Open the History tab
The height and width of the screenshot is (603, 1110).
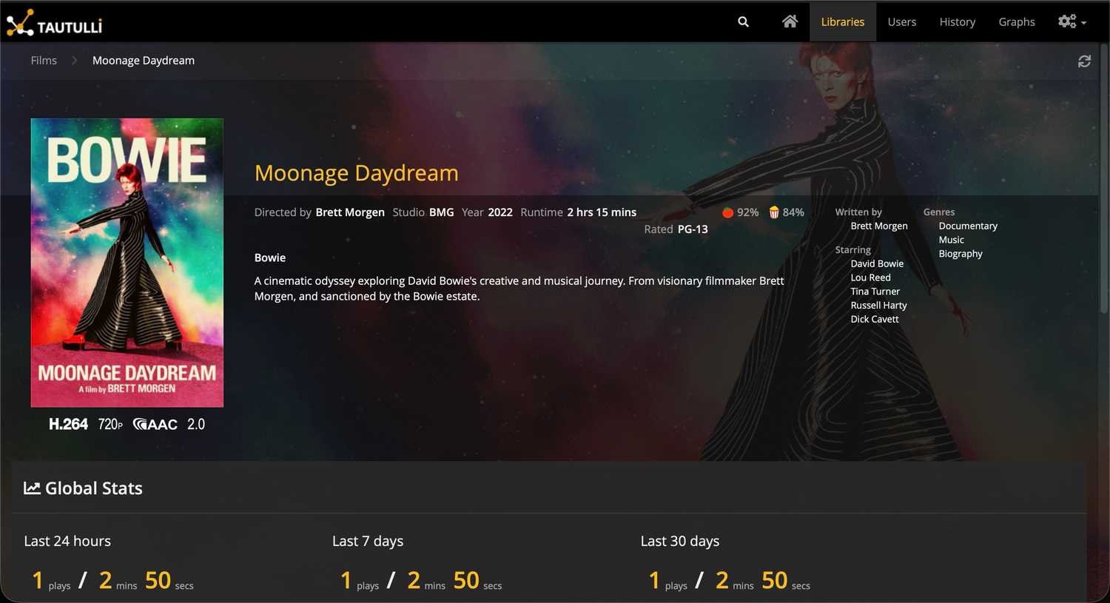[x=957, y=22]
